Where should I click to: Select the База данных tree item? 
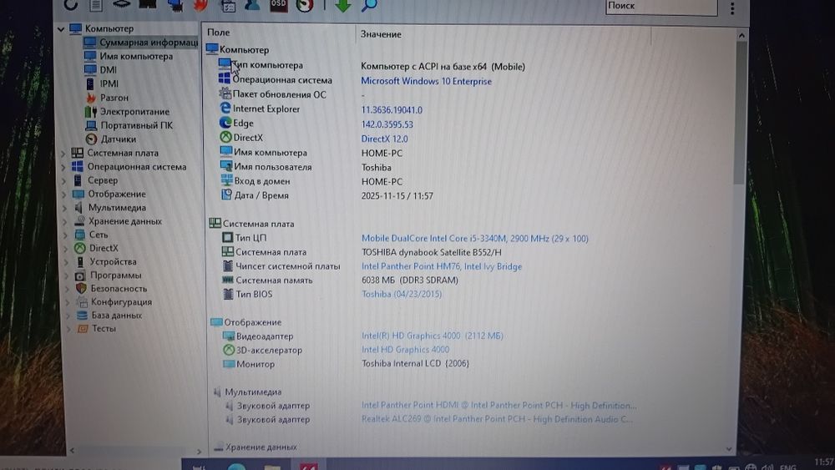117,315
